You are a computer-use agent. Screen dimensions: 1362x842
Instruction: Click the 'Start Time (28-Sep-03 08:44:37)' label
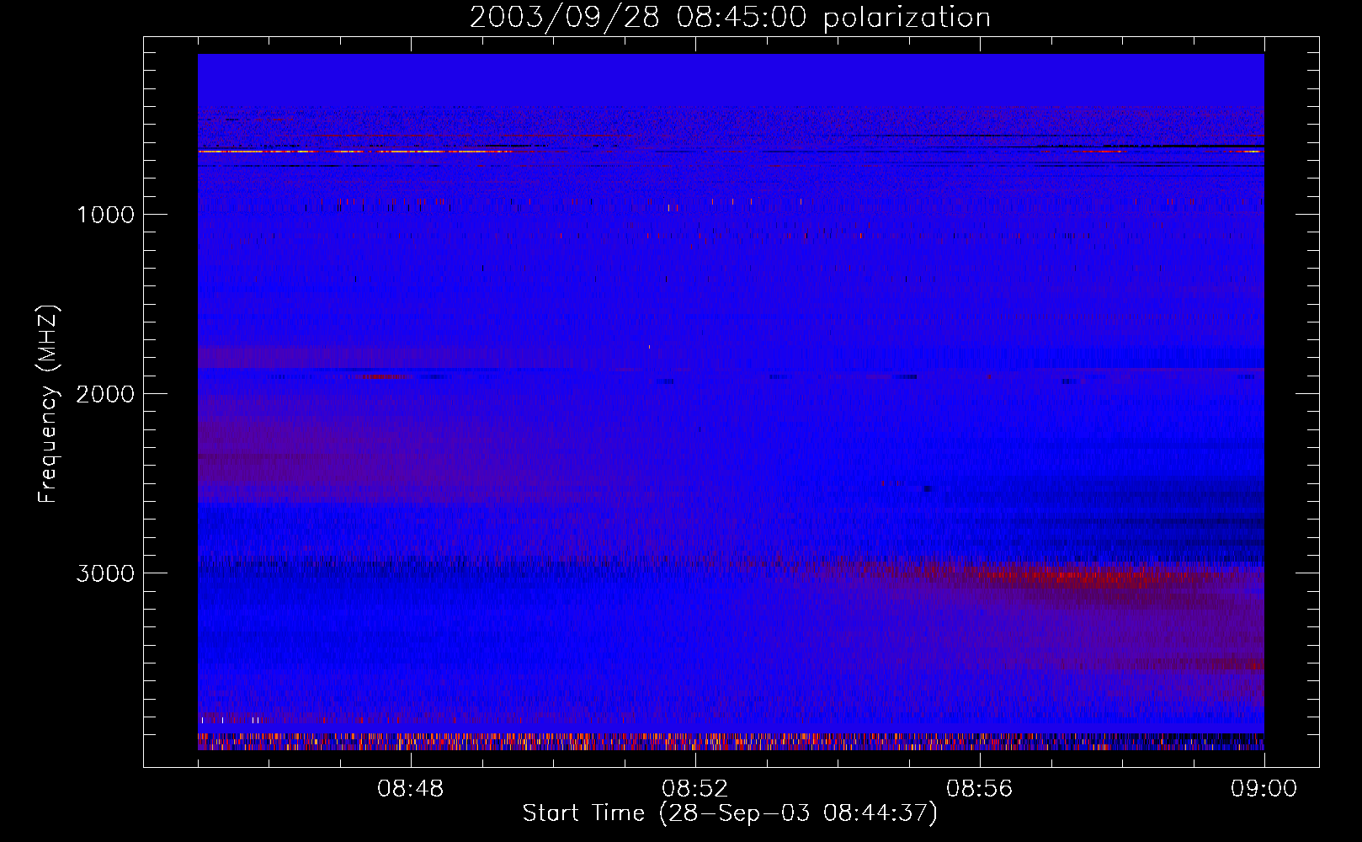(730, 813)
